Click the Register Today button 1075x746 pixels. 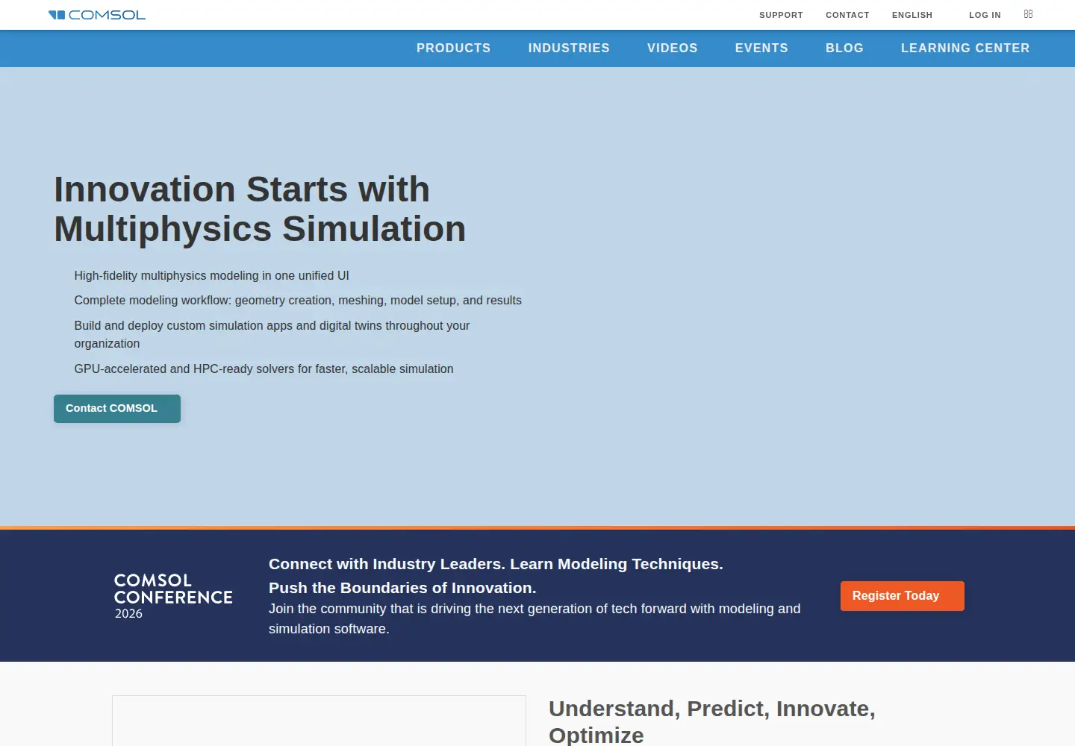tap(903, 596)
